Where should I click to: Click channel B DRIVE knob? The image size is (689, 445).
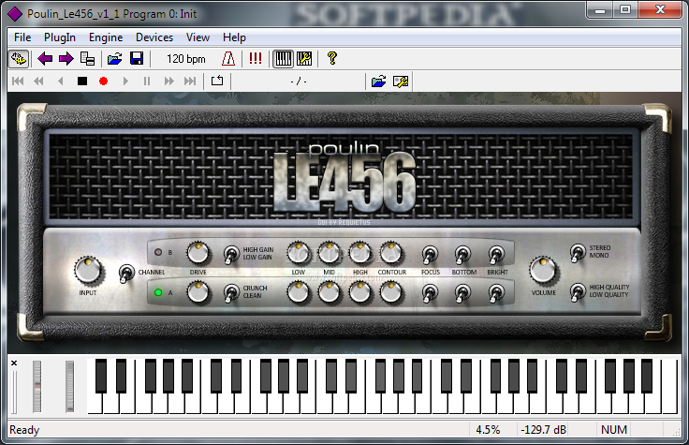198,253
